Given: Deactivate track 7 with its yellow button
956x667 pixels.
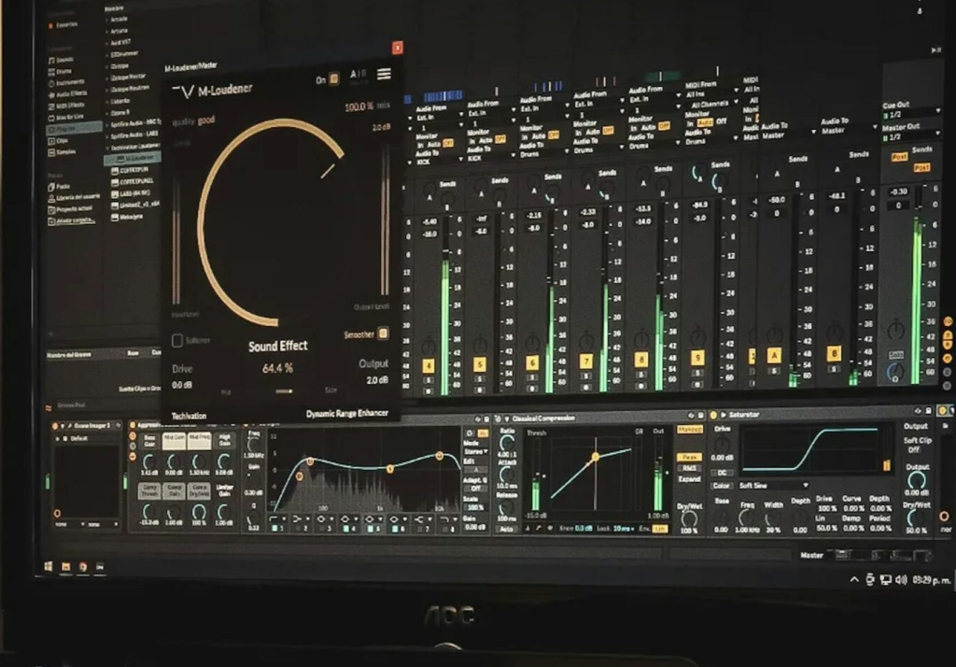Looking at the screenshot, I should coord(585,362).
